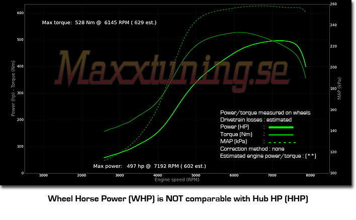
Task: Click the dashed green MAP legend line sample
Action: tap(282, 143)
